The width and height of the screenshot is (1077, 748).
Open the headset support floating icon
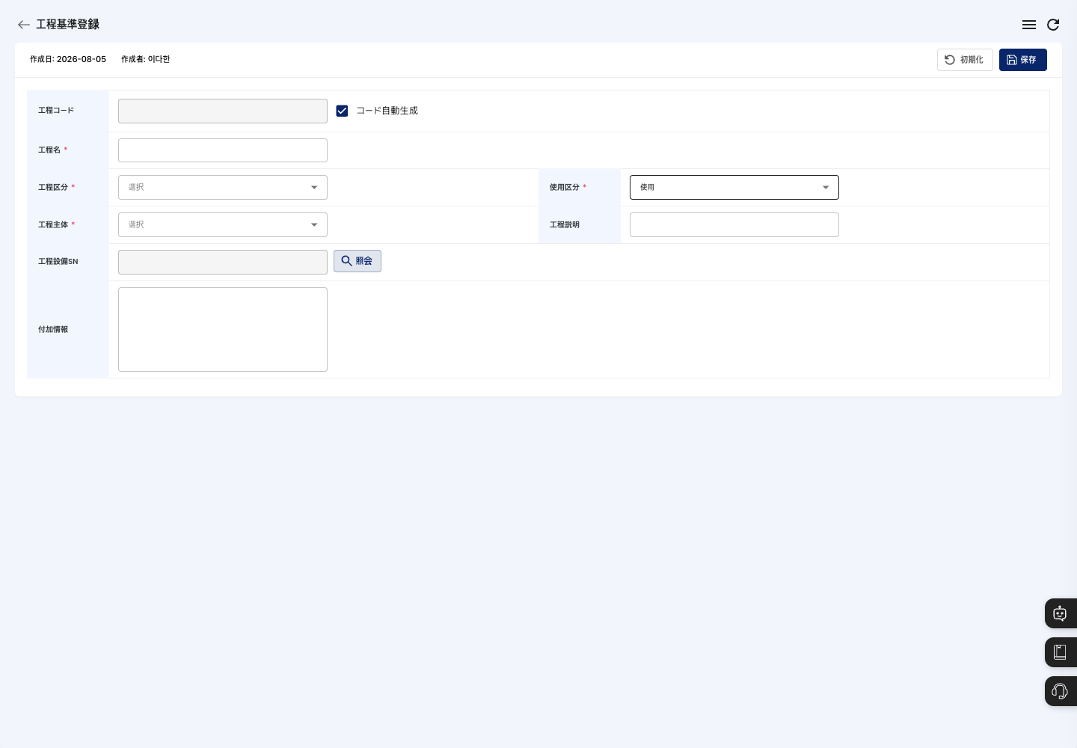pos(1061,691)
